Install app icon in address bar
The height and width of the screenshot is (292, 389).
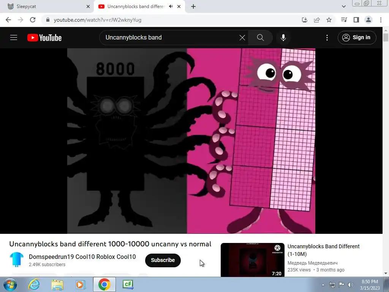(x=304, y=20)
